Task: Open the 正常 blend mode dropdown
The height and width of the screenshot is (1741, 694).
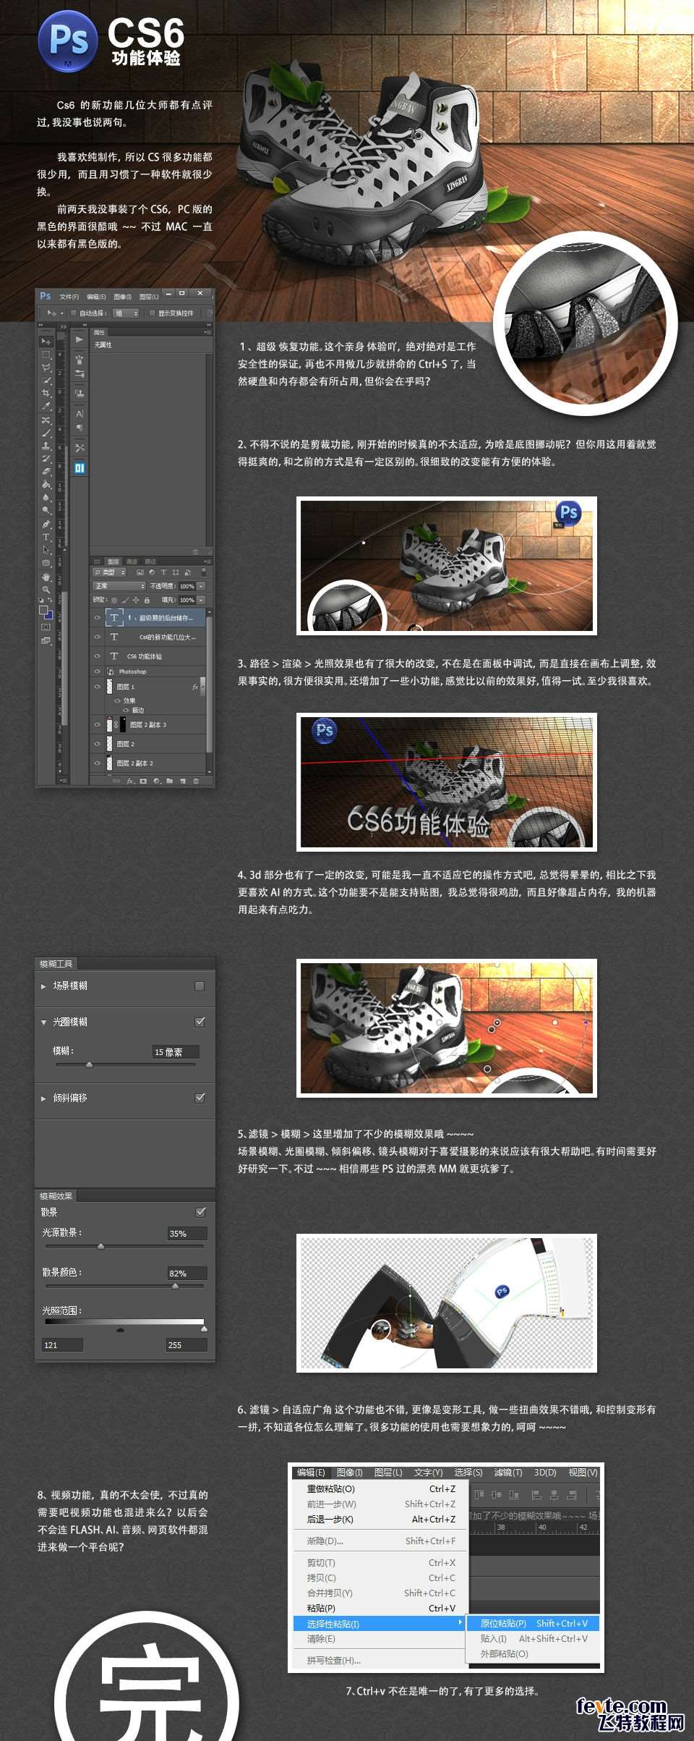Action: [119, 586]
